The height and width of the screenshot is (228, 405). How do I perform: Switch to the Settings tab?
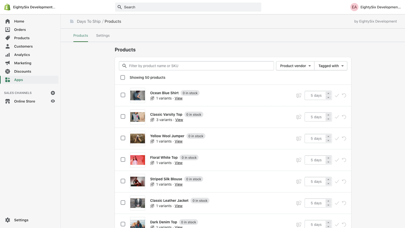[103, 35]
